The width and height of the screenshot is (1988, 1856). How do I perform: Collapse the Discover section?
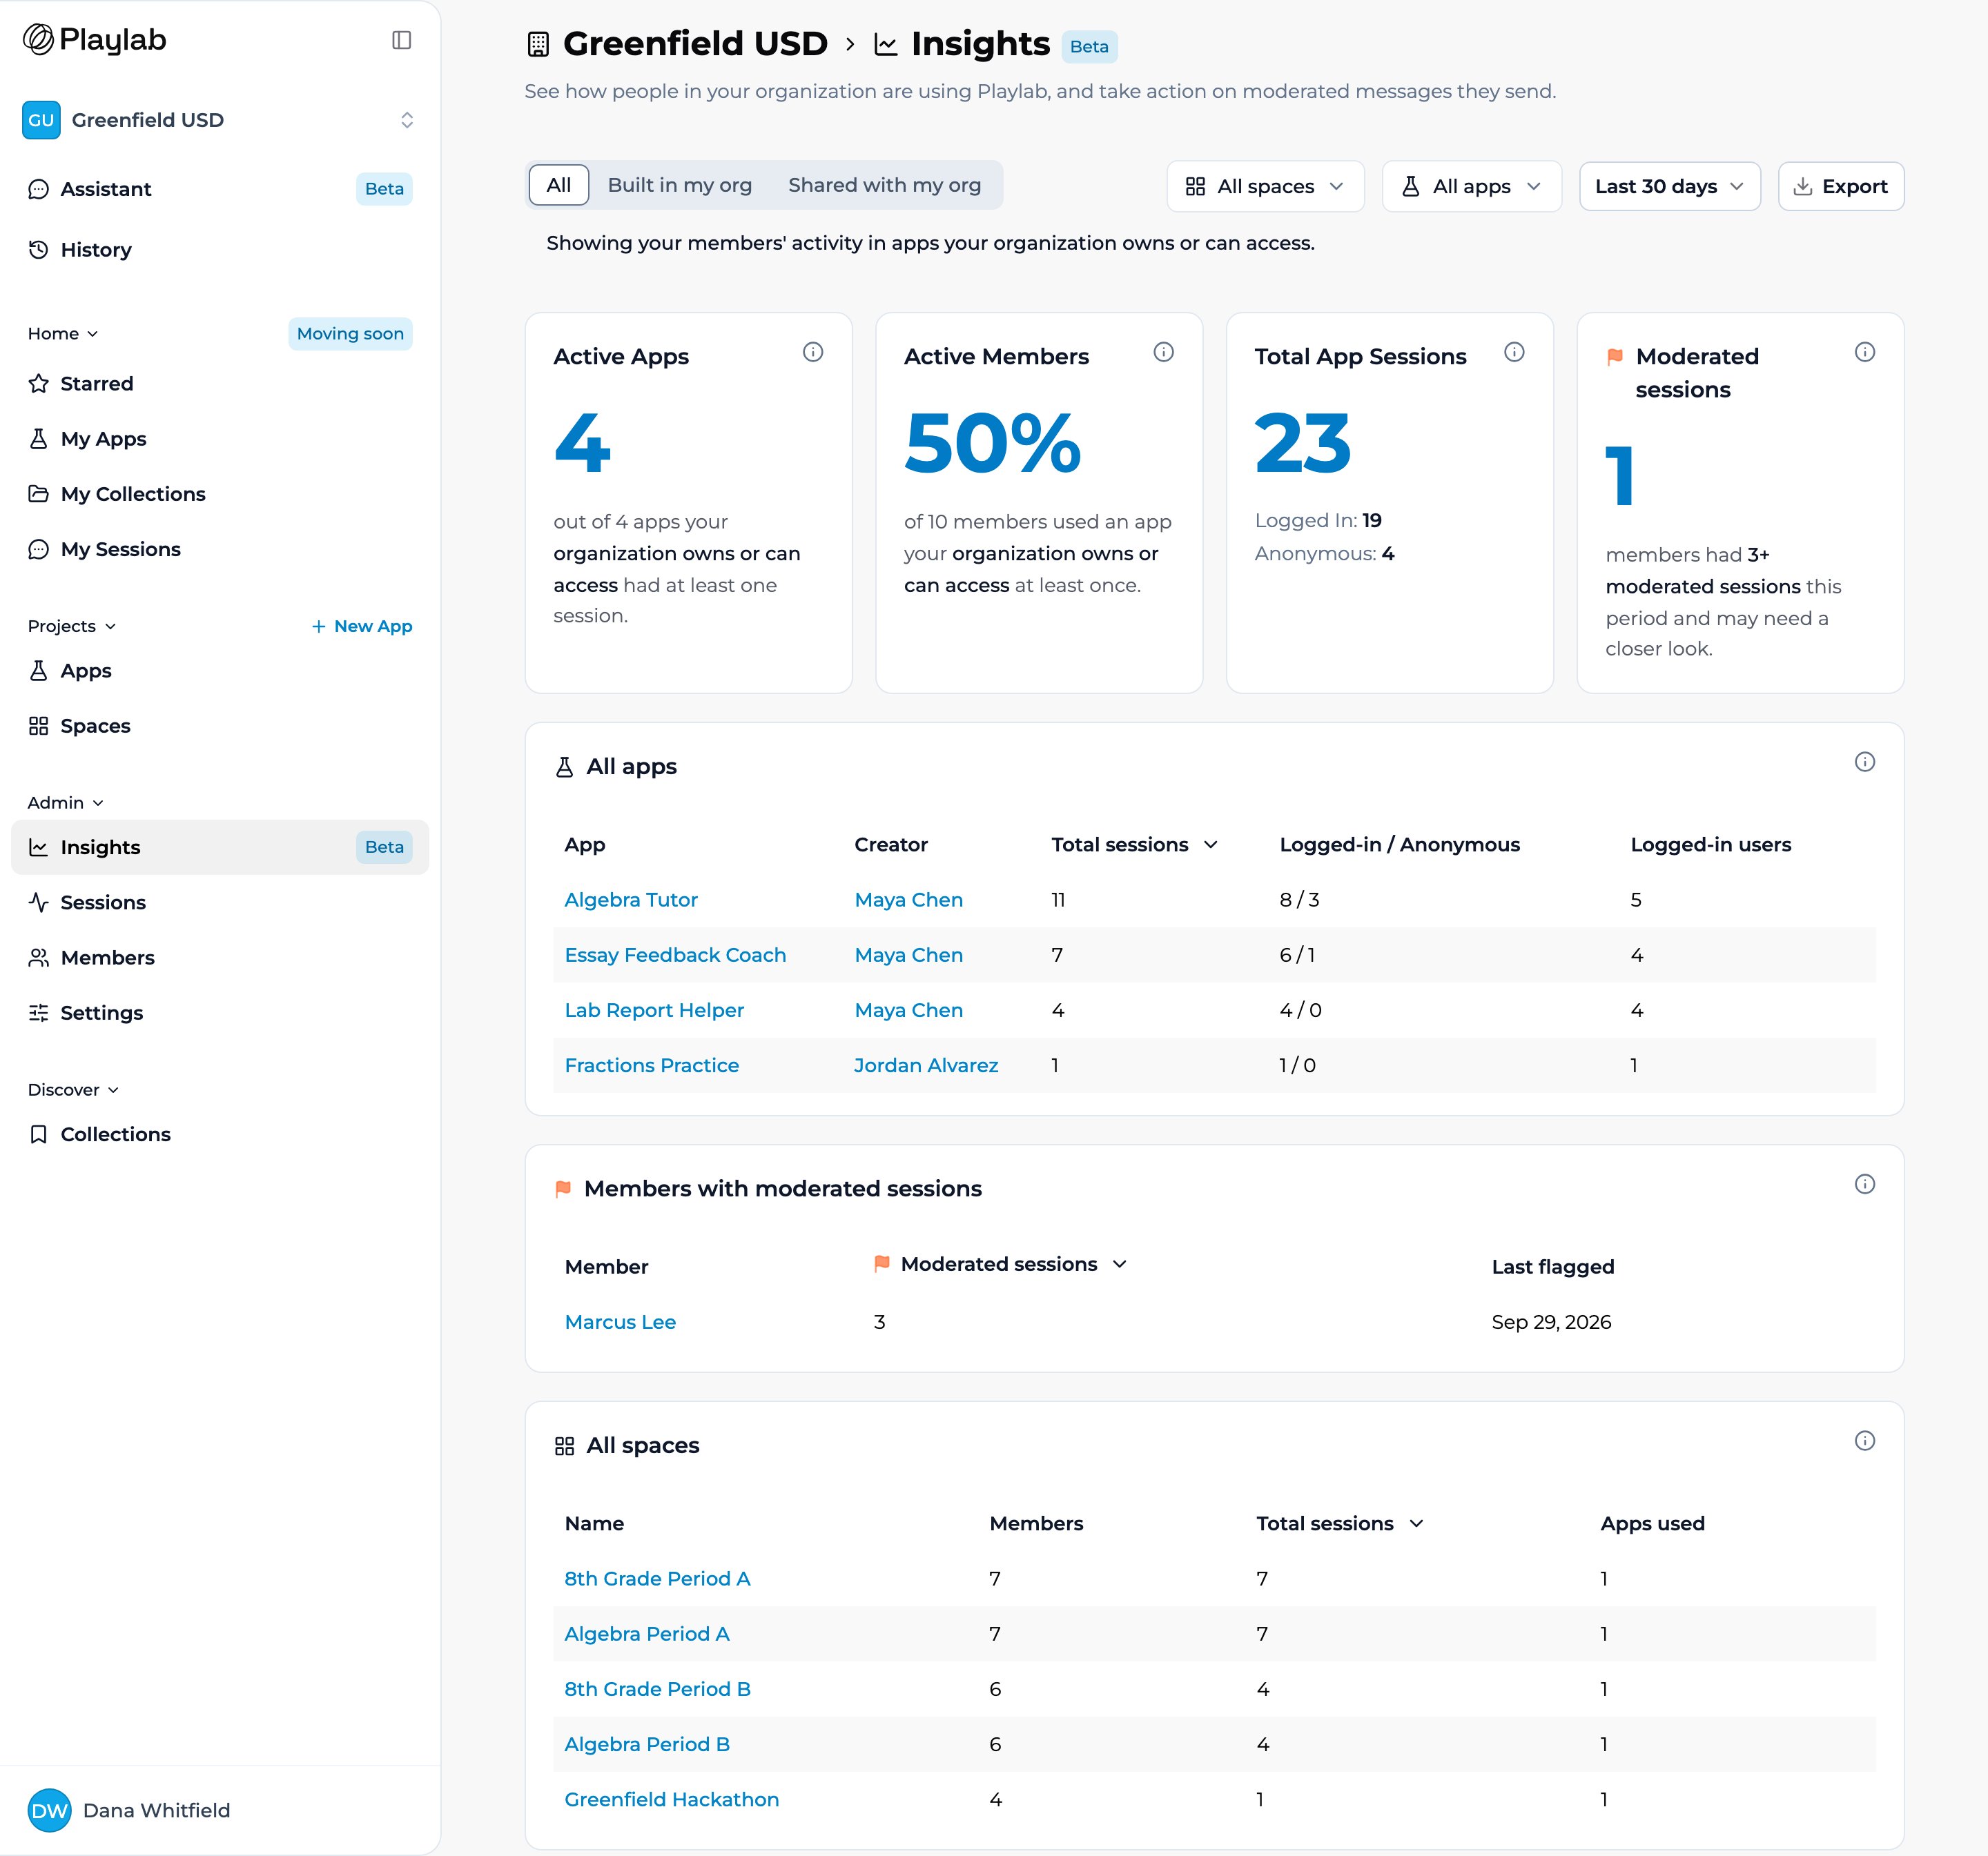pos(74,1089)
